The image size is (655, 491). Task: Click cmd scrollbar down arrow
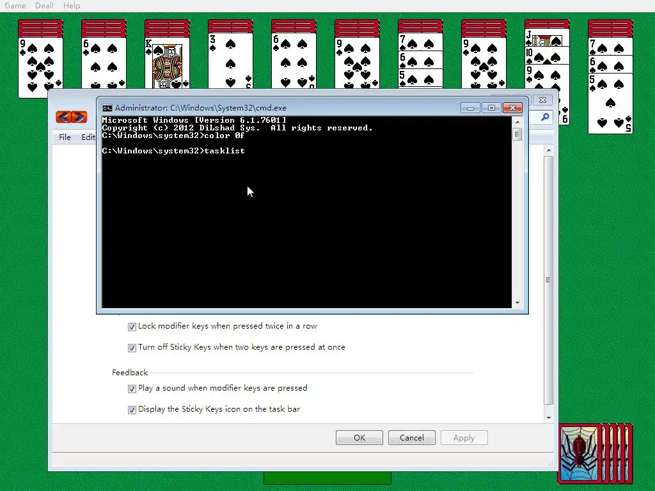(x=517, y=302)
